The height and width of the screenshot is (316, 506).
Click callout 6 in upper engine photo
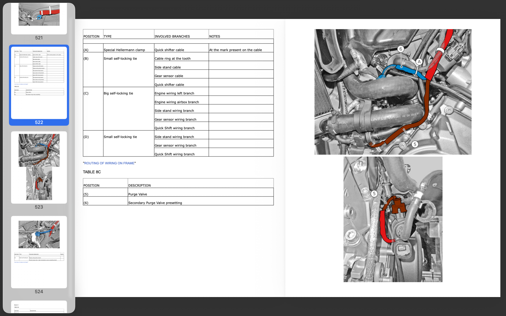click(401, 49)
